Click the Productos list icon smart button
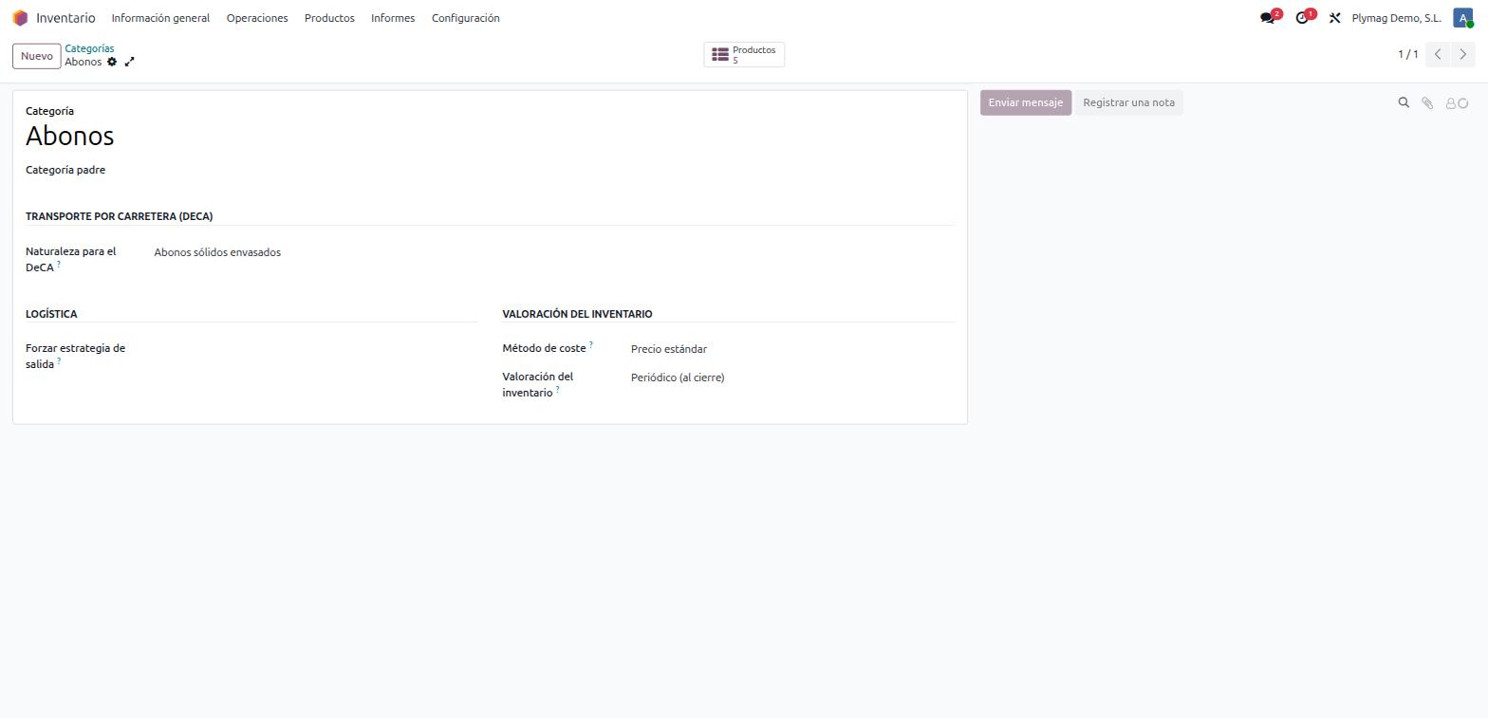Image resolution: width=1488 pixels, height=718 pixels. [x=744, y=55]
